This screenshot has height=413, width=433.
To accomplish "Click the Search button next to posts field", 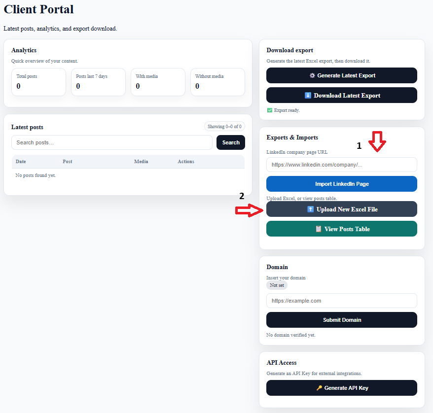I will (231, 142).
